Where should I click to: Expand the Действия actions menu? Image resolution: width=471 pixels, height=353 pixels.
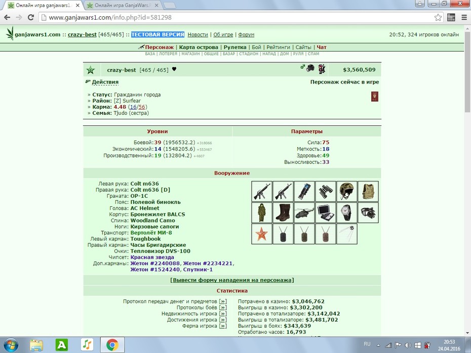point(105,82)
